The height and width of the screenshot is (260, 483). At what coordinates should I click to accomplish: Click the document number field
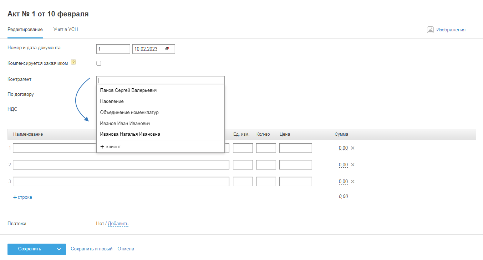(x=113, y=49)
